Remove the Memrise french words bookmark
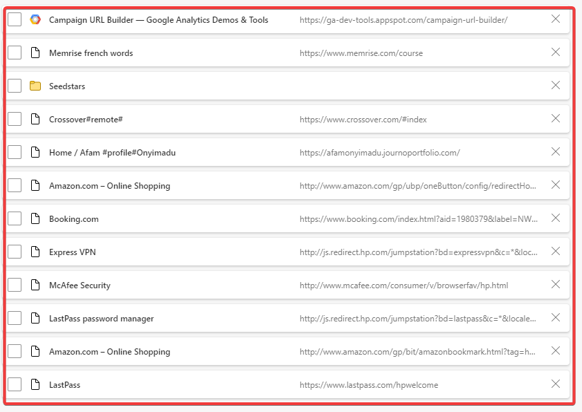582x412 pixels. [x=555, y=52]
